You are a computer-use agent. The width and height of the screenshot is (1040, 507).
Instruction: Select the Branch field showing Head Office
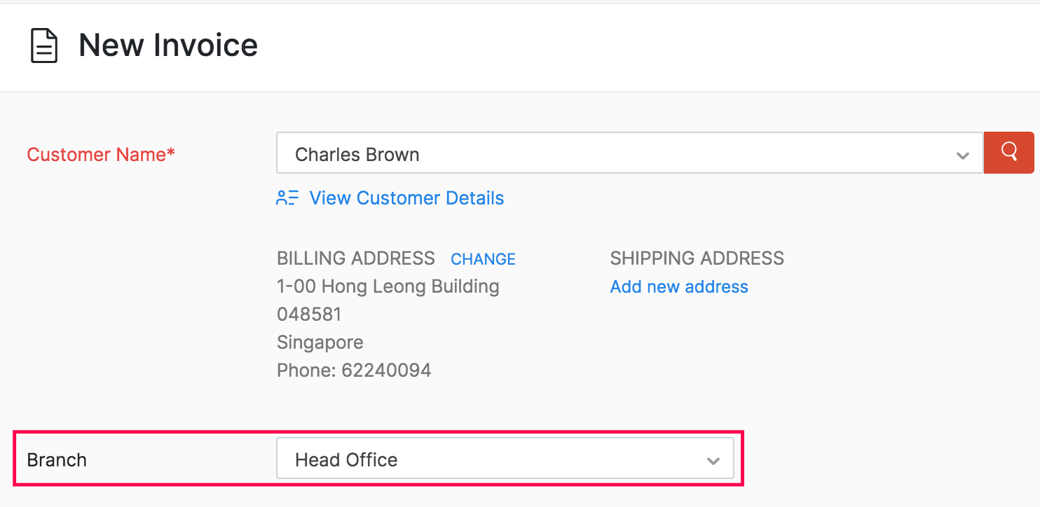pos(505,459)
